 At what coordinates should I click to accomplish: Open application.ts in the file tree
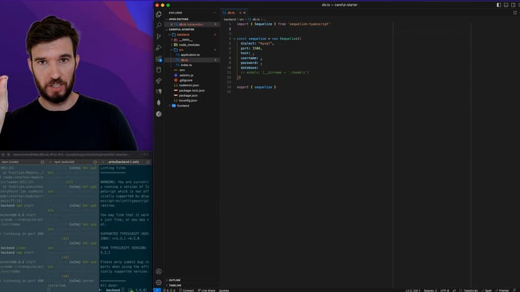tap(190, 55)
